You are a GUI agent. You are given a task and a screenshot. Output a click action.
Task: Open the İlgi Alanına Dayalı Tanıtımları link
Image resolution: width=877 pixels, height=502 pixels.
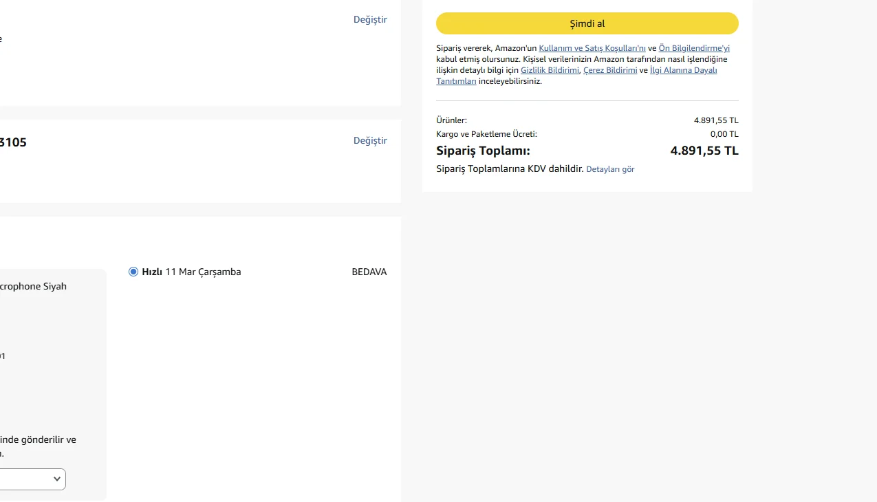[x=683, y=70]
